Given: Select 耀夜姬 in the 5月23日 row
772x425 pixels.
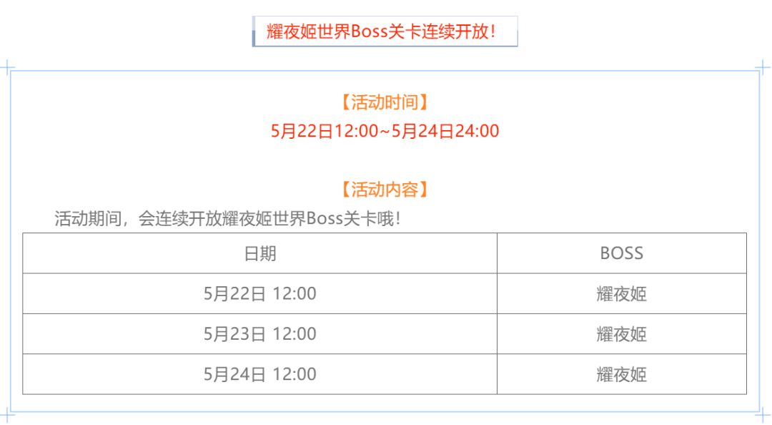Looking at the screenshot, I should (x=621, y=333).
